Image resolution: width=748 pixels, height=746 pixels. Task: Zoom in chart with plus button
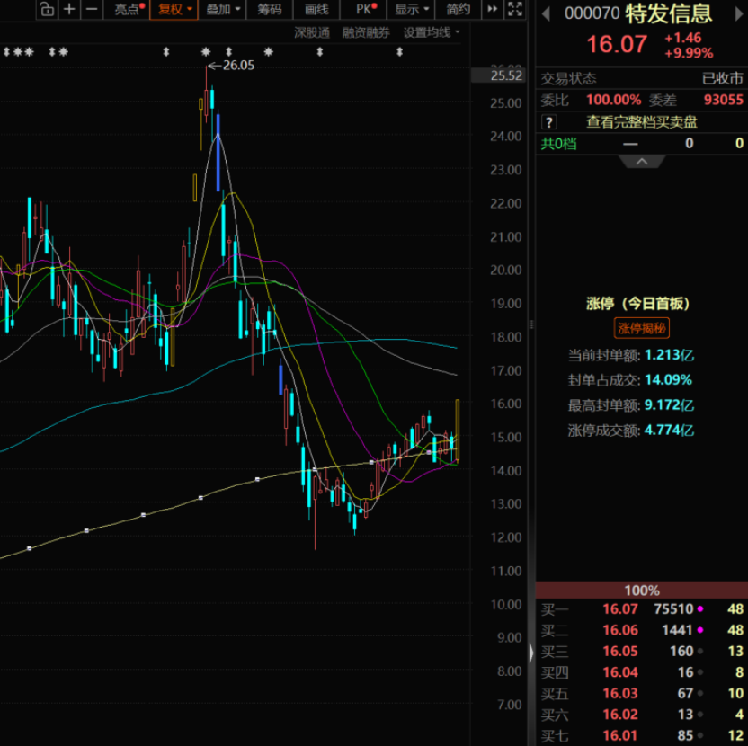click(x=69, y=9)
